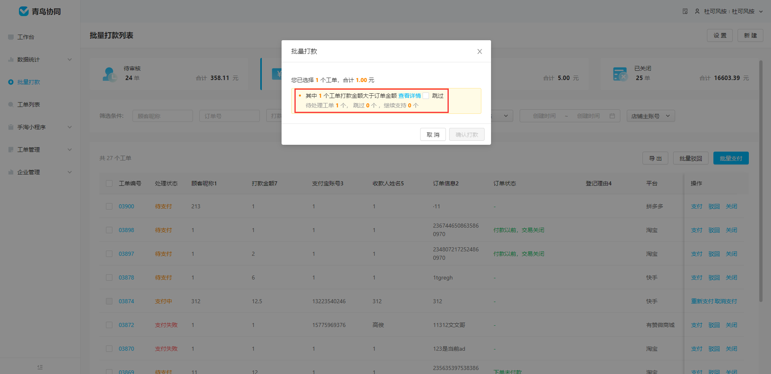
Task: Select the 已关闭 status card
Action: [x=680, y=74]
